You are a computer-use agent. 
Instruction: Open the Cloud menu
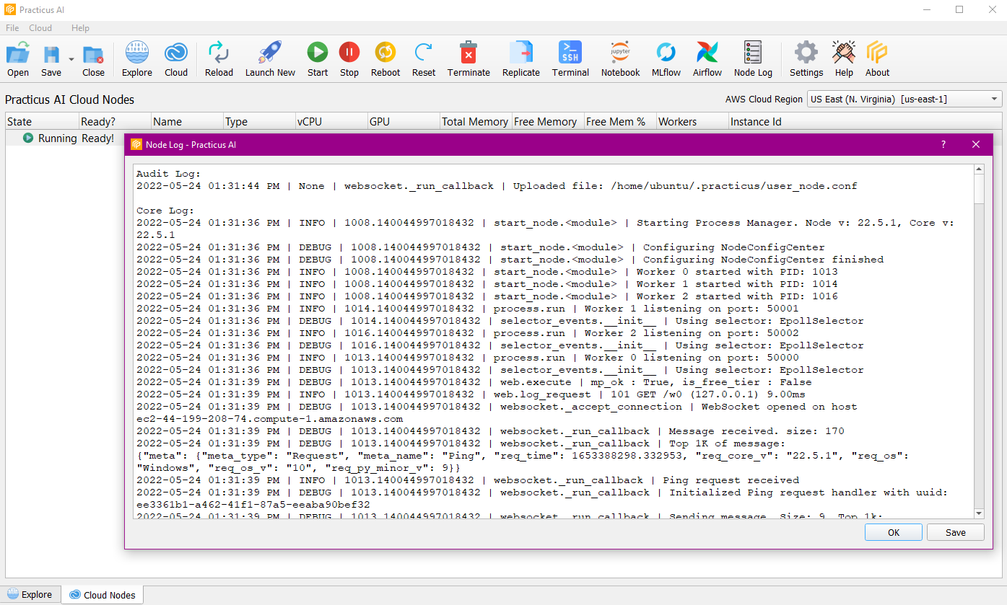click(40, 27)
